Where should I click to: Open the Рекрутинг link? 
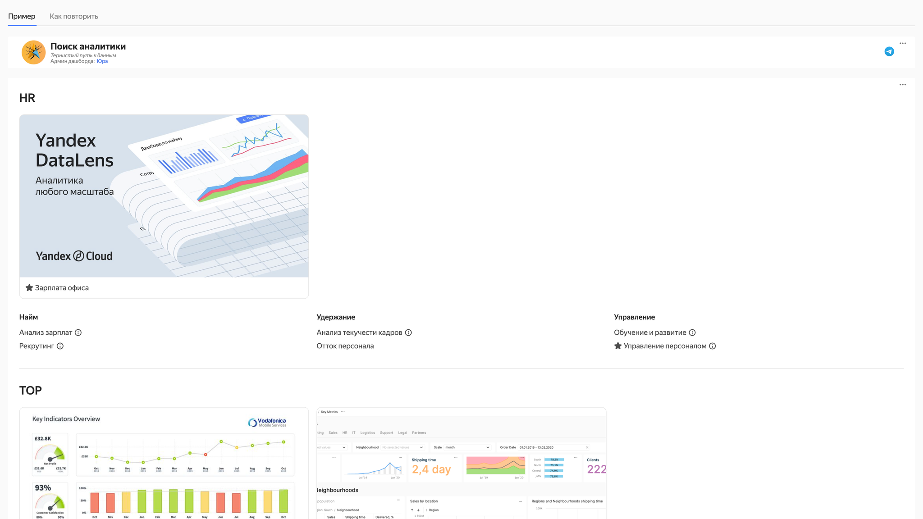(x=37, y=346)
